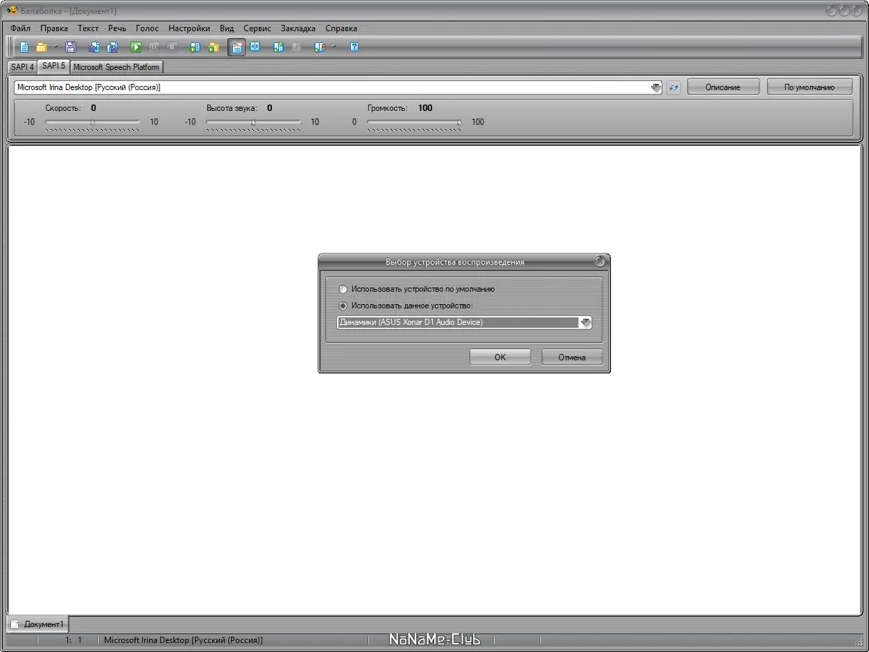Viewport: 869px width, 652px height.
Task: Click the split and convert to audio icon
Action: (112, 47)
